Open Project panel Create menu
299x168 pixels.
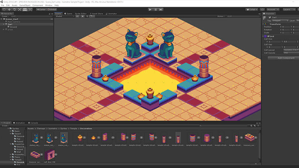click(x=5, y=126)
